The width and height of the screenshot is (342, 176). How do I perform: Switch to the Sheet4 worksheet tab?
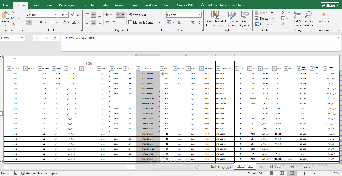292,167
